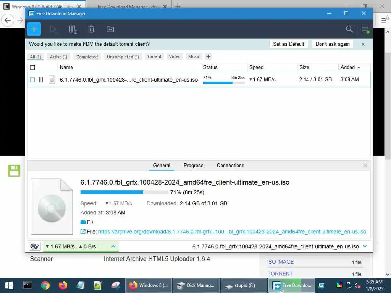Open the archive.org file download link
The image size is (391, 293).
(232, 232)
